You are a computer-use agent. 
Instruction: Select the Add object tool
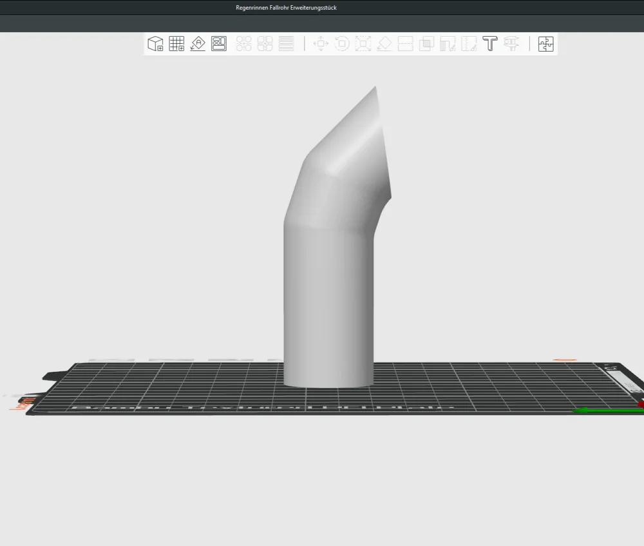[x=155, y=43]
